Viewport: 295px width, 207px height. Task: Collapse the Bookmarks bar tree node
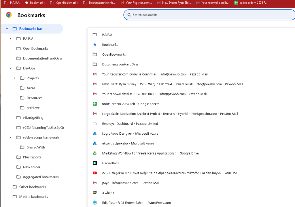(7, 29)
